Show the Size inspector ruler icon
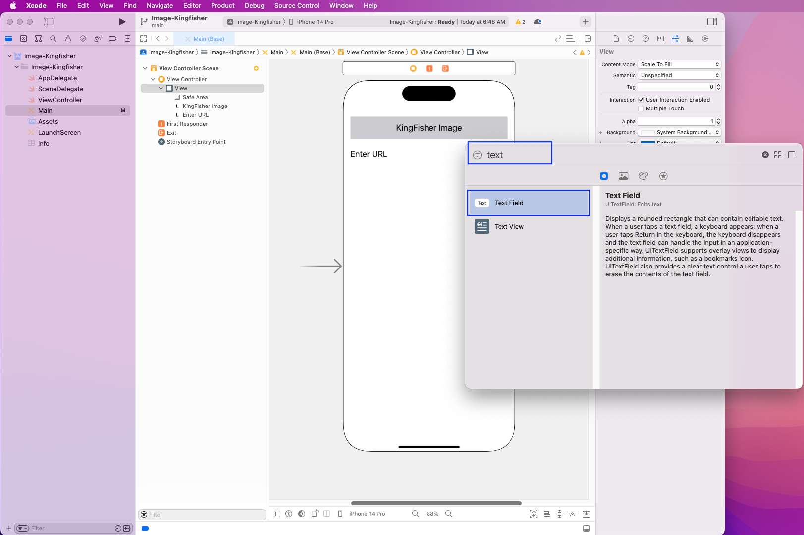 pyautogui.click(x=690, y=39)
